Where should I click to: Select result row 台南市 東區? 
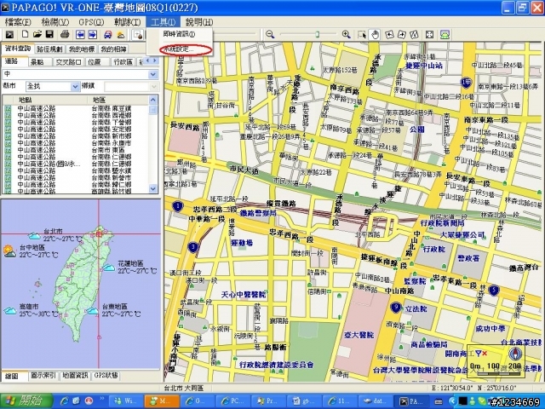76,150
